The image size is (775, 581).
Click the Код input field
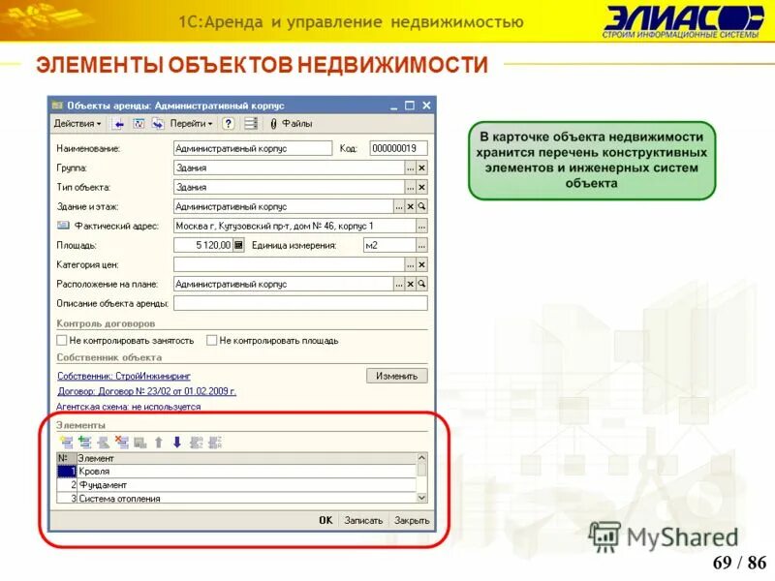click(398, 148)
